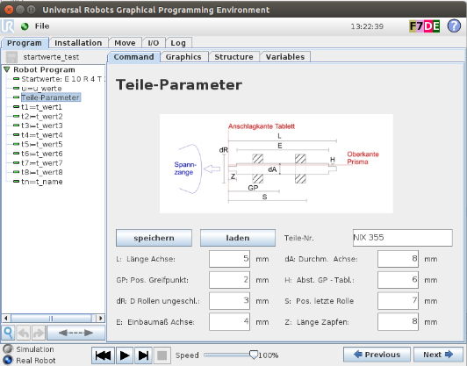467x366 pixels.
Task: Go to Previous node
Action: pos(377,355)
